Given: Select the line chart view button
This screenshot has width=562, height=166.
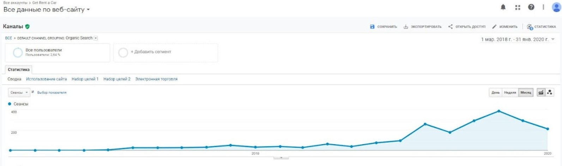Looking at the screenshot, I should 541,92.
